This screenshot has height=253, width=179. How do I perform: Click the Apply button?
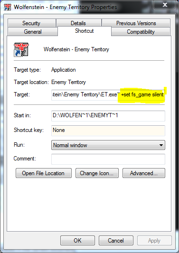(x=154, y=240)
